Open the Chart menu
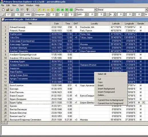 21,5
